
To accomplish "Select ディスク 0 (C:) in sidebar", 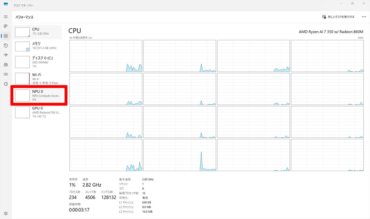I will click(x=37, y=62).
